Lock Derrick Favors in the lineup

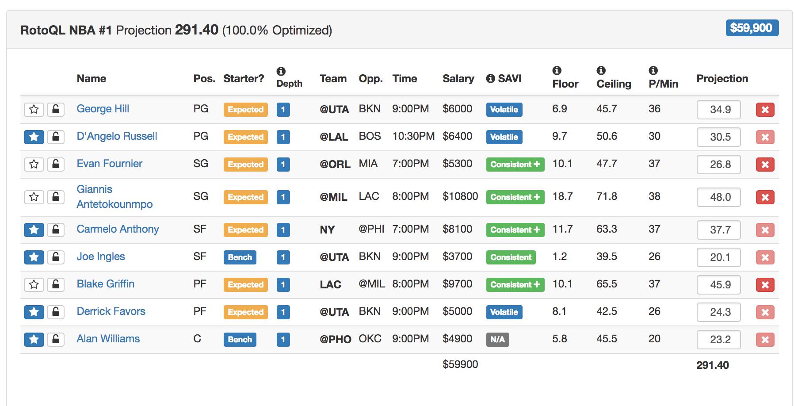coord(56,312)
